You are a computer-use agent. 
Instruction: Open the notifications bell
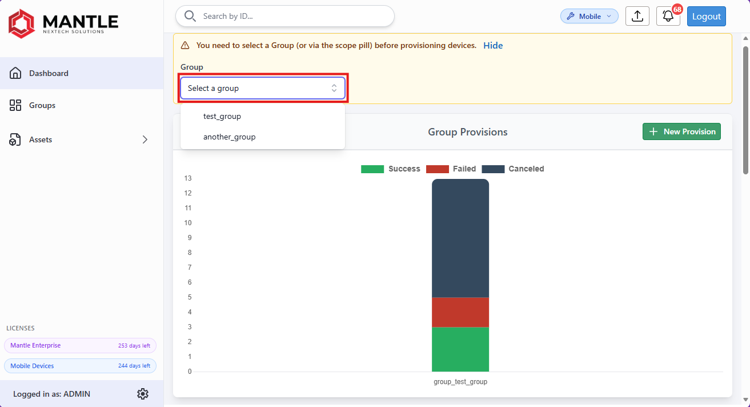[x=668, y=16]
